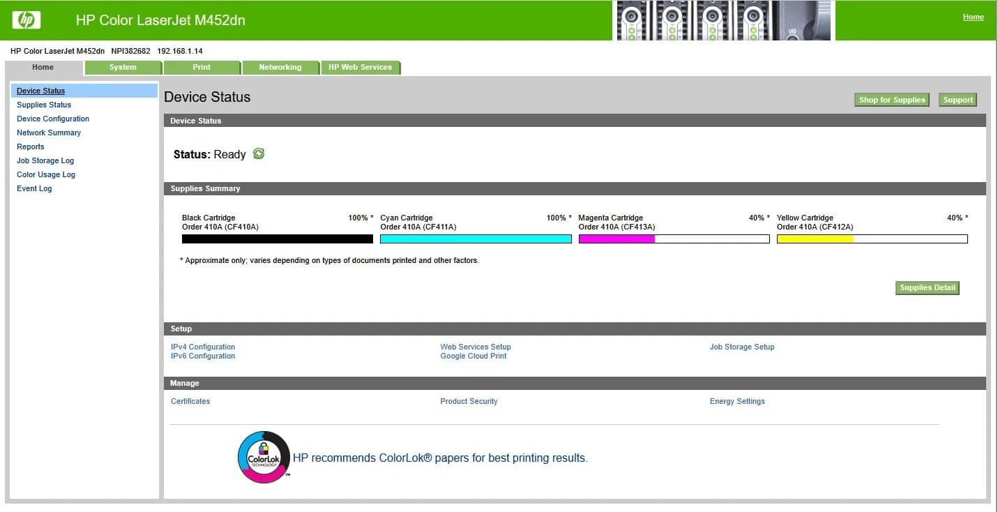Click the HP logo icon

coord(27,20)
